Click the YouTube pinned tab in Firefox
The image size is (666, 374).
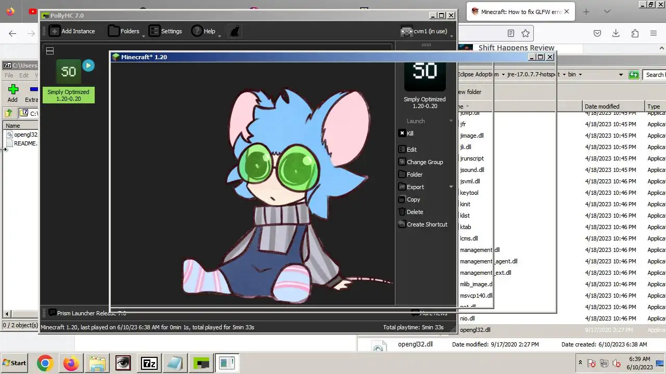point(33,11)
